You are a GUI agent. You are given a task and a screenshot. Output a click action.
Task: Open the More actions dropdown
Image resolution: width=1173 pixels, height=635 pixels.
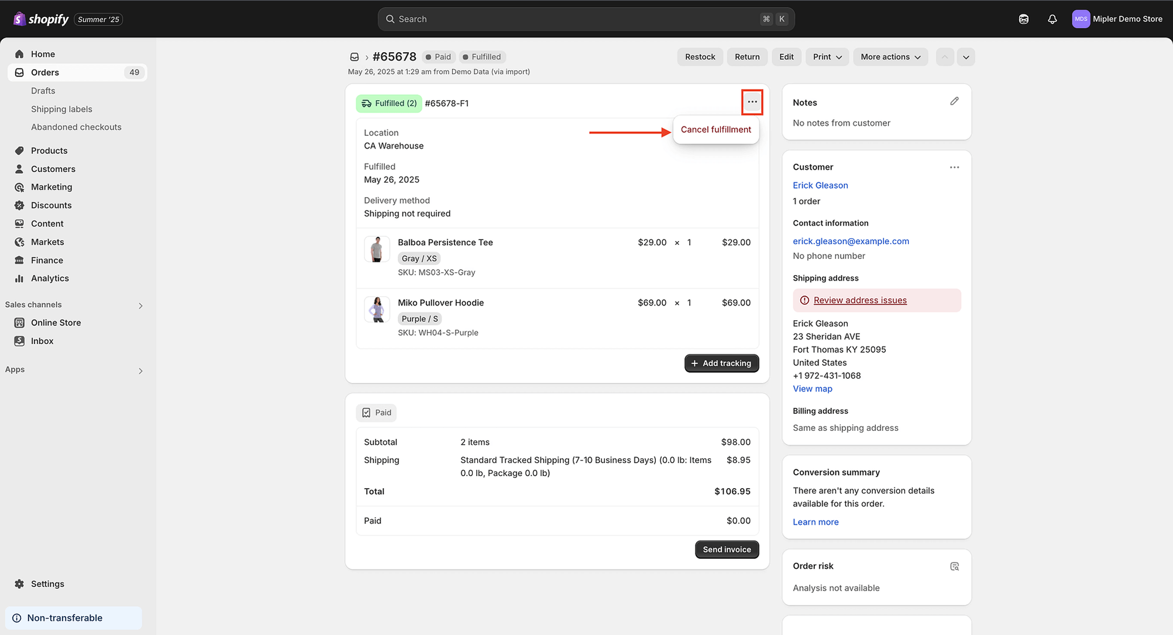coord(890,57)
